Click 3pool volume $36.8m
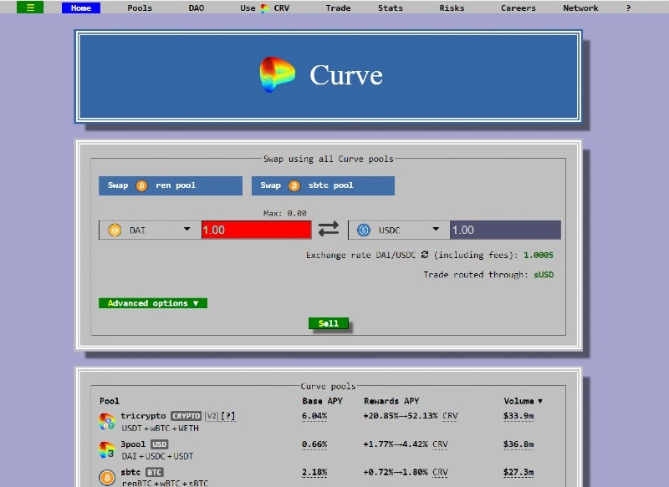This screenshot has height=487, width=669. pos(518,444)
